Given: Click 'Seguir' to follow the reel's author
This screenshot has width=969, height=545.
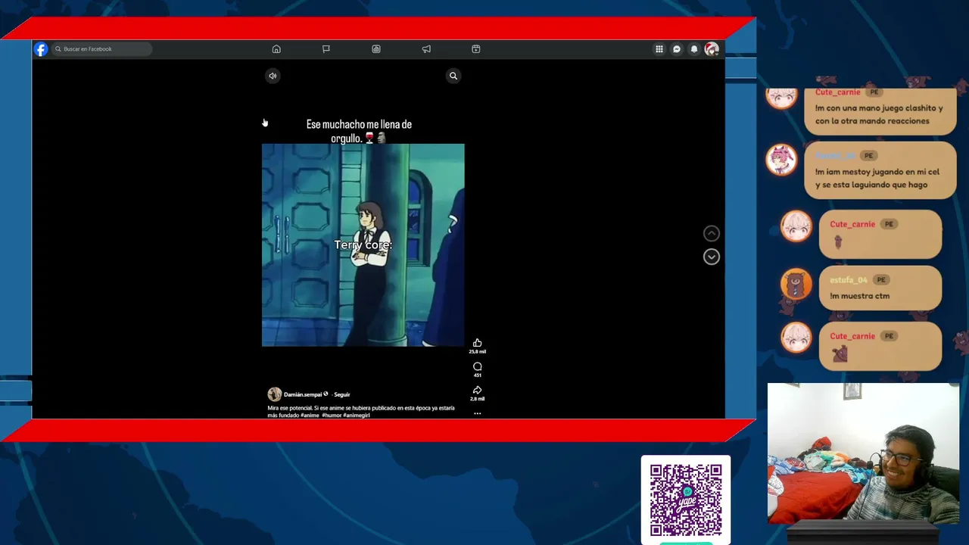Looking at the screenshot, I should click(x=342, y=394).
